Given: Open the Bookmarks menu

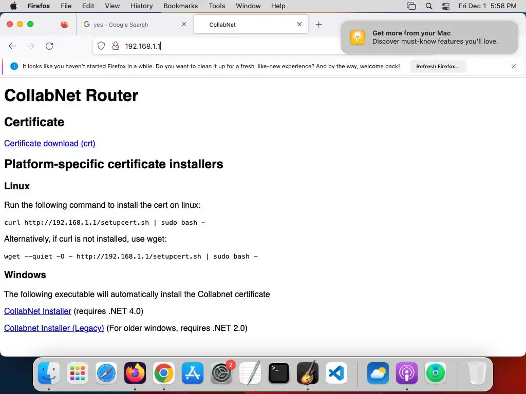Looking at the screenshot, I should [180, 6].
